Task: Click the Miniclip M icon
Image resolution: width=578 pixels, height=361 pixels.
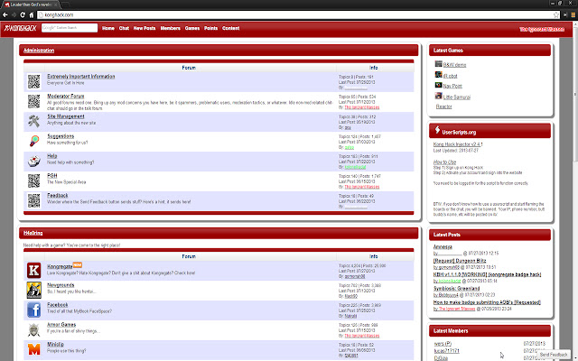Action: [34, 349]
